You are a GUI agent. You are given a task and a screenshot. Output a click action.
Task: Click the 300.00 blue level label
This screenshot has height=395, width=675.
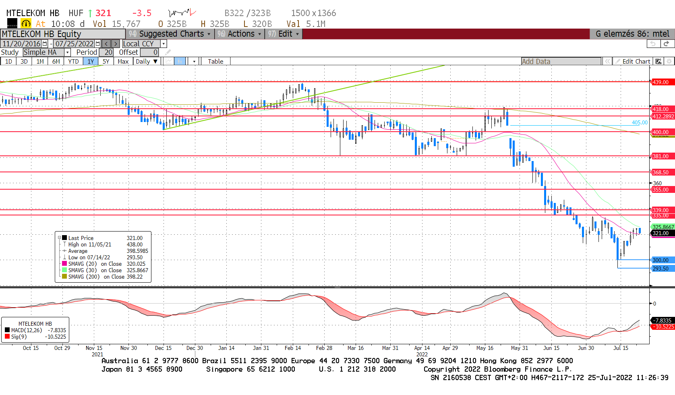663,260
